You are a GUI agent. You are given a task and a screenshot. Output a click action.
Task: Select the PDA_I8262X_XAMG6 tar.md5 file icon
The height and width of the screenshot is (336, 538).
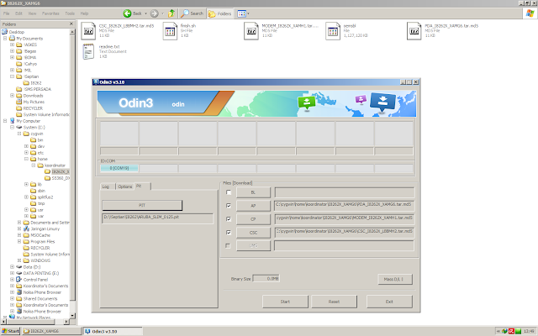(x=414, y=31)
